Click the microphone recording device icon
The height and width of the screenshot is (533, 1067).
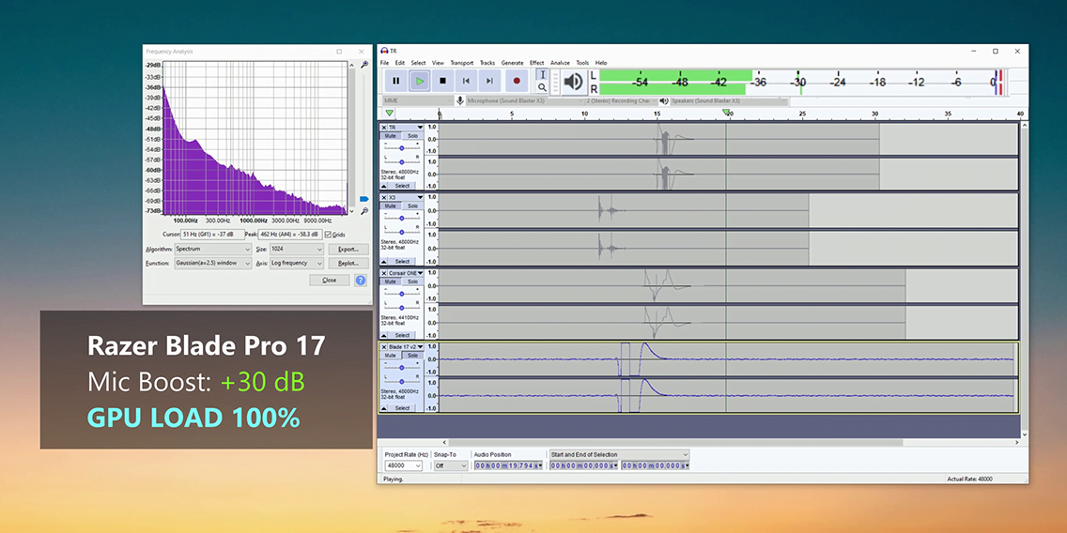click(460, 100)
